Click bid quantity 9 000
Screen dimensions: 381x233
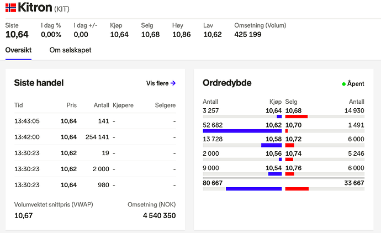click(x=211, y=168)
